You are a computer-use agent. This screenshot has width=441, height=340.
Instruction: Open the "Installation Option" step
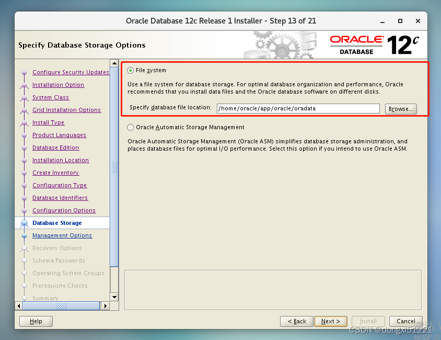point(58,85)
